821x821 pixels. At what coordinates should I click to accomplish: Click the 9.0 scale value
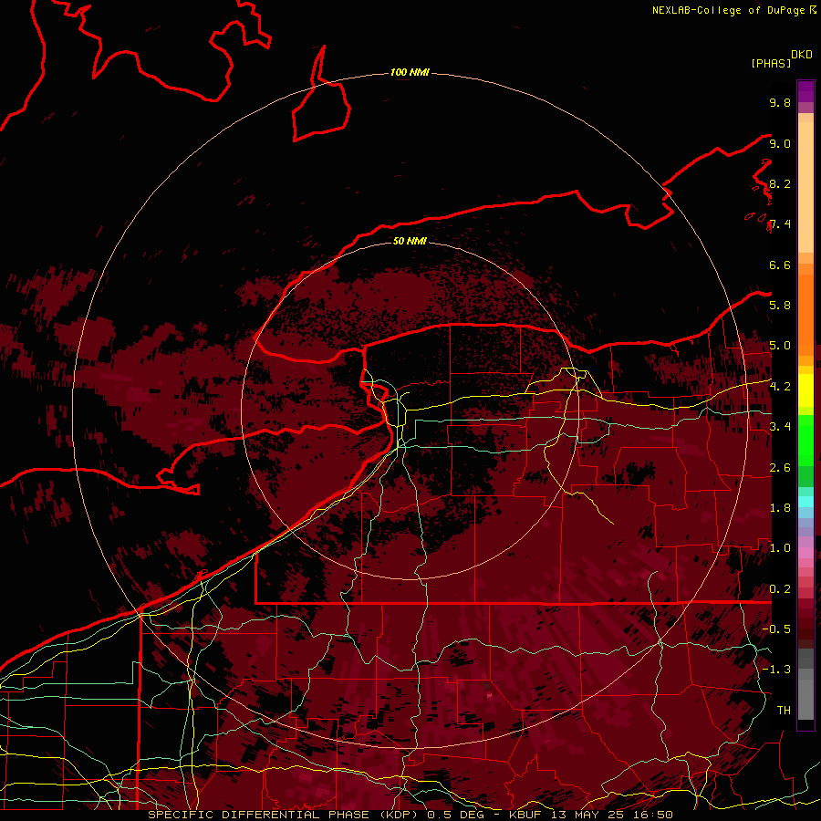click(x=780, y=143)
